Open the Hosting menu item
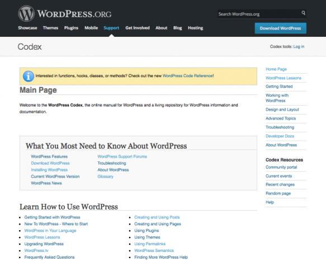The width and height of the screenshot is (326, 267). click(x=196, y=28)
